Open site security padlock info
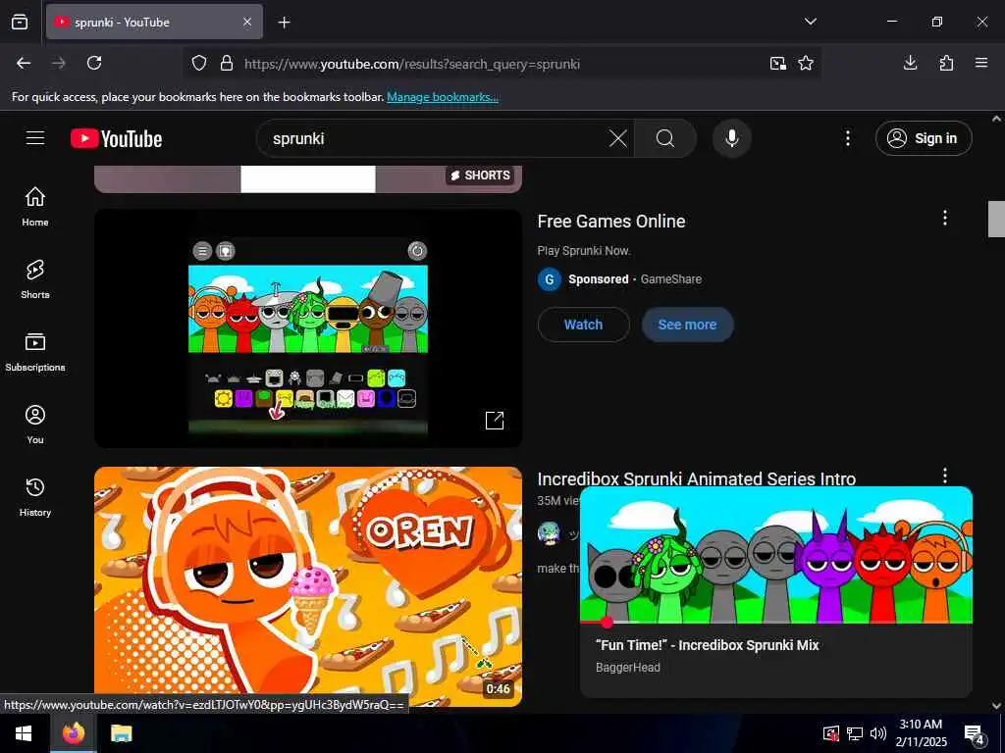Screen dimensions: 1005x753 [x=227, y=64]
